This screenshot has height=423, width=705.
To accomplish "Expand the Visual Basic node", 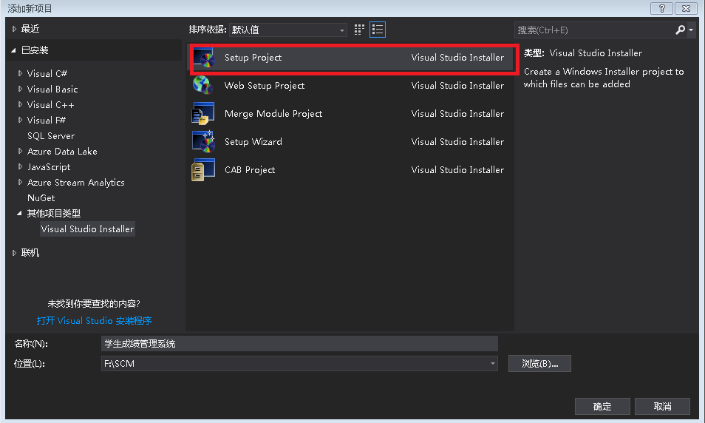I will click(20, 89).
